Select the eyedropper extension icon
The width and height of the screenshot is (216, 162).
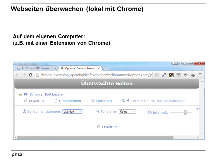(164, 75)
